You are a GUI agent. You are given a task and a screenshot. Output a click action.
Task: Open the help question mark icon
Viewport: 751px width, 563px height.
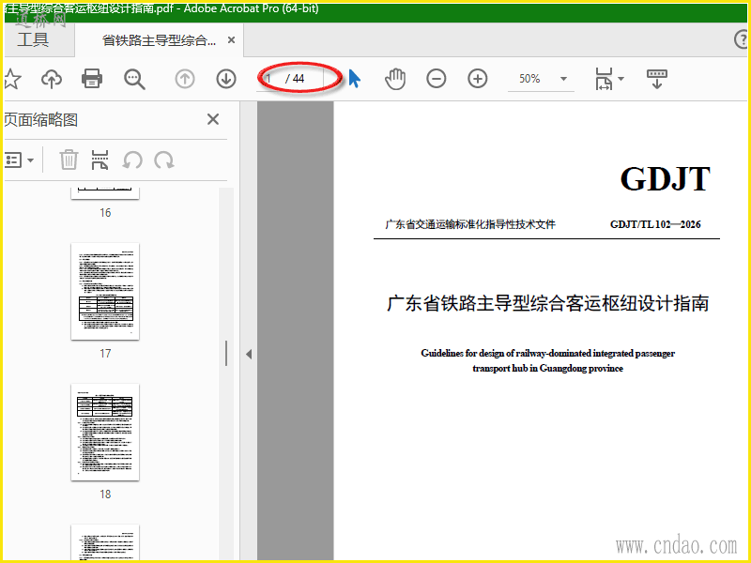(741, 39)
